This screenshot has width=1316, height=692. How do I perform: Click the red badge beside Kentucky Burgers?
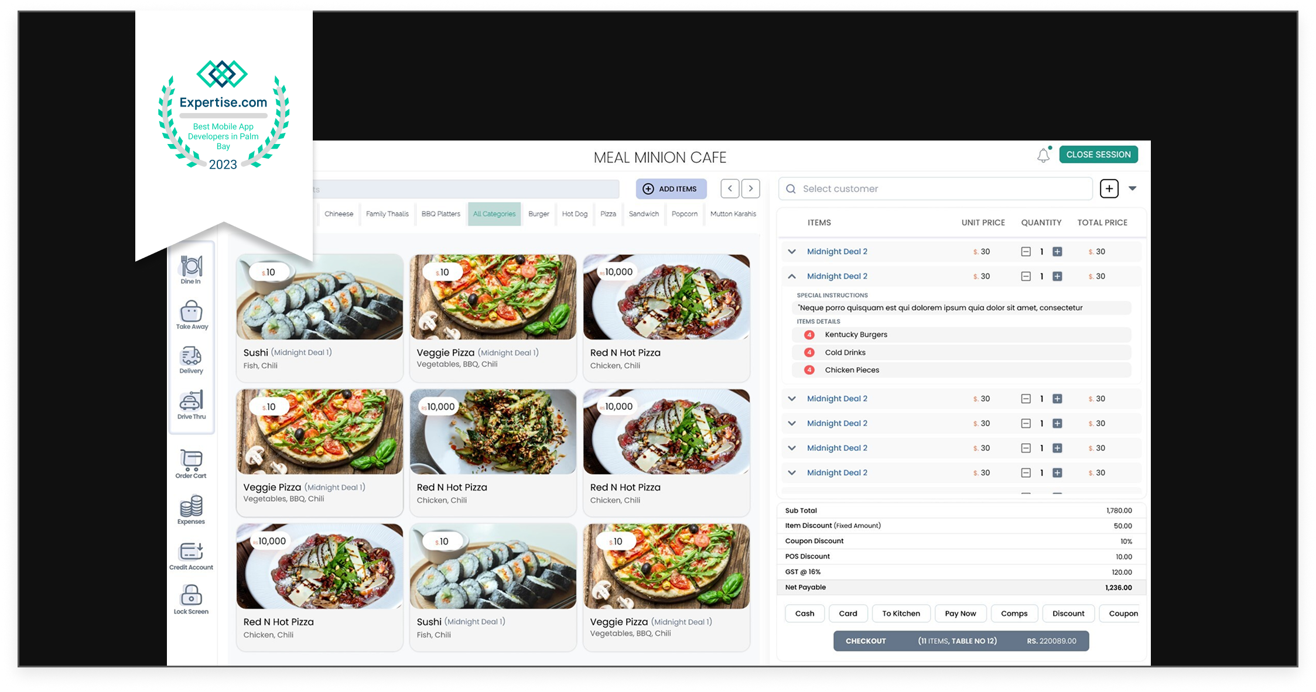(x=809, y=335)
